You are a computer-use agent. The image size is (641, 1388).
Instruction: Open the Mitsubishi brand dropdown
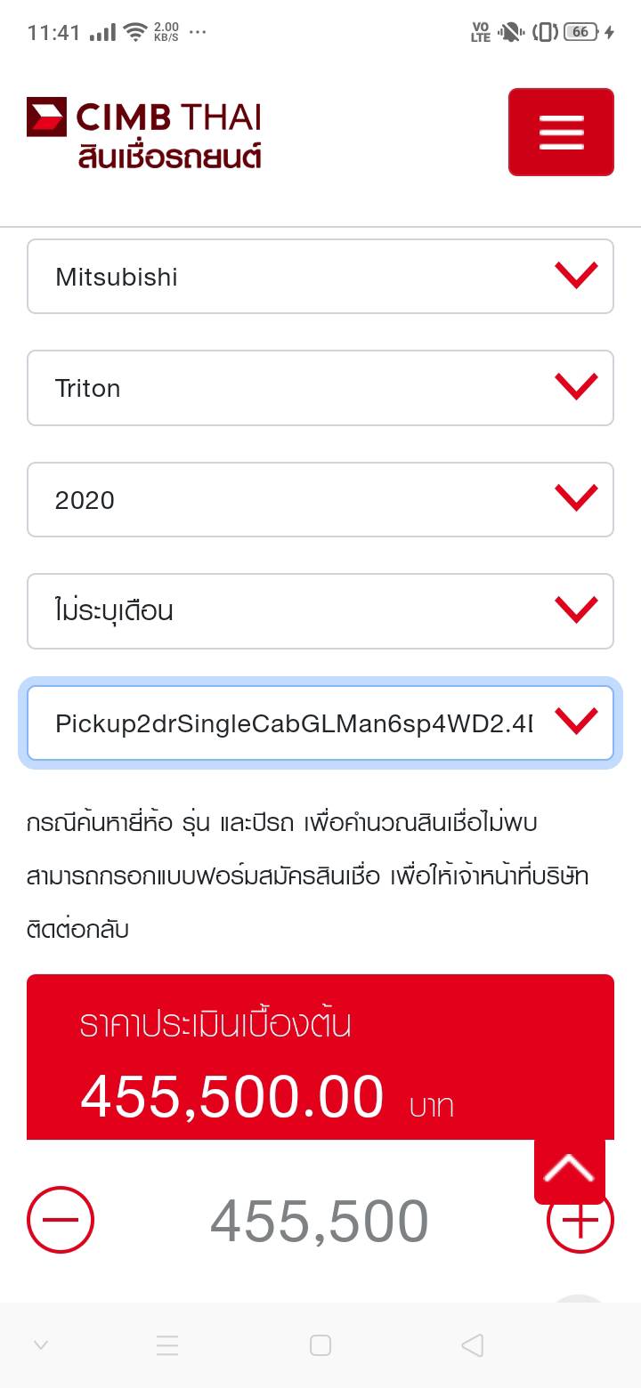coord(320,277)
